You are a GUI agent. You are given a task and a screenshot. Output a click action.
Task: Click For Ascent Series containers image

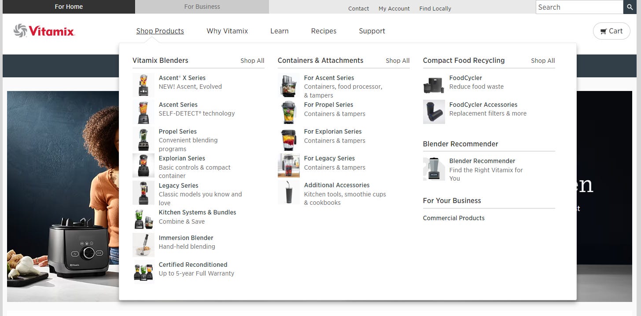click(289, 85)
